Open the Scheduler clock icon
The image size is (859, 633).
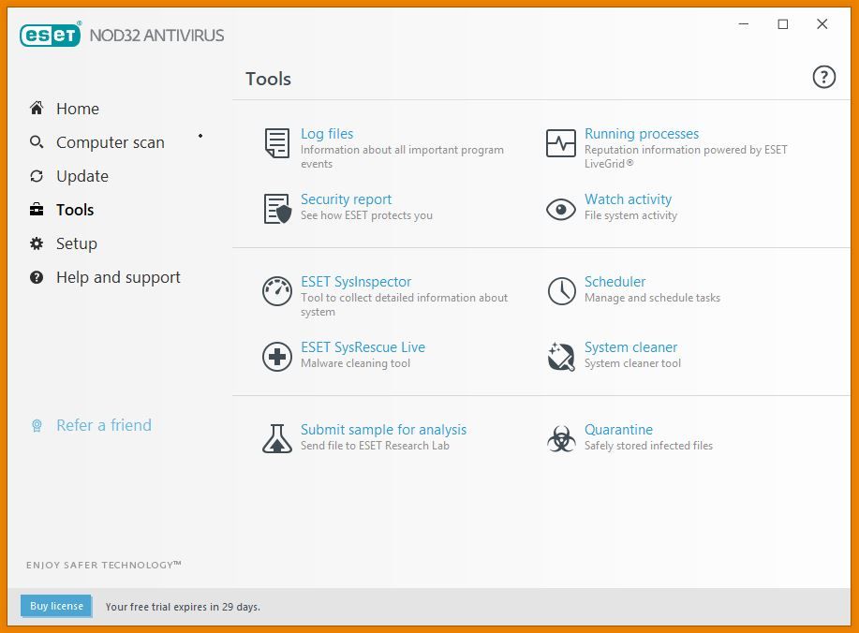click(561, 291)
